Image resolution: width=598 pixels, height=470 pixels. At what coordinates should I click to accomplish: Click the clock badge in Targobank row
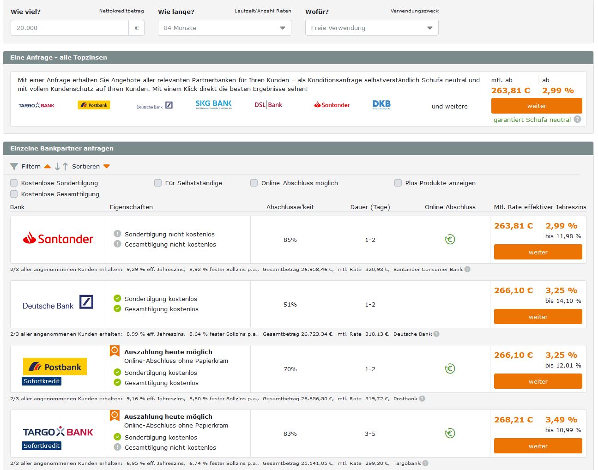[x=115, y=416]
